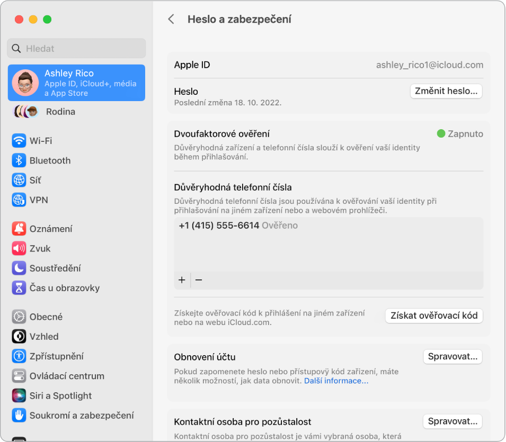Click the back arrow above Heslo a zabezpečení
The width and height of the screenshot is (506, 442).
tap(171, 19)
